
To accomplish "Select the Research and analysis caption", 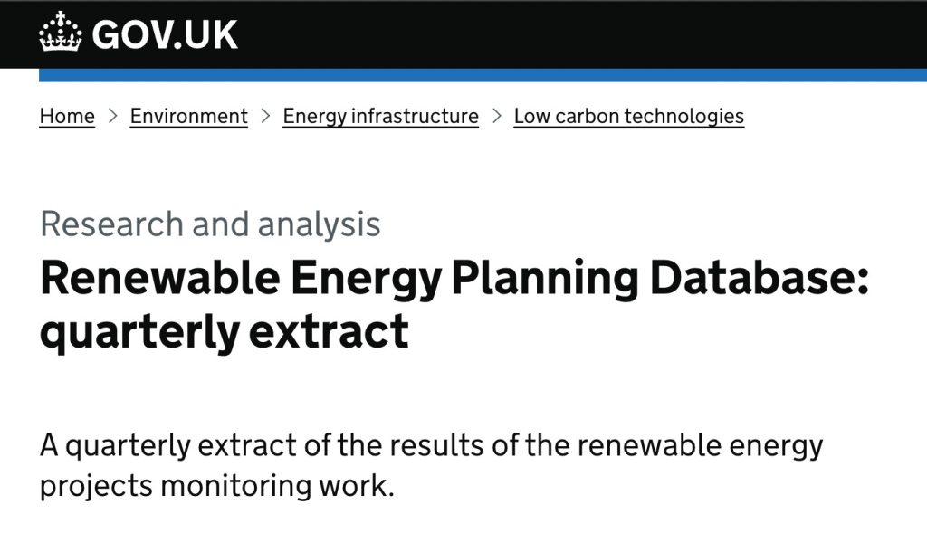I will 210,224.
